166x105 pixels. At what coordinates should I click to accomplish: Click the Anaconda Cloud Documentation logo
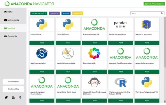coord(120,53)
